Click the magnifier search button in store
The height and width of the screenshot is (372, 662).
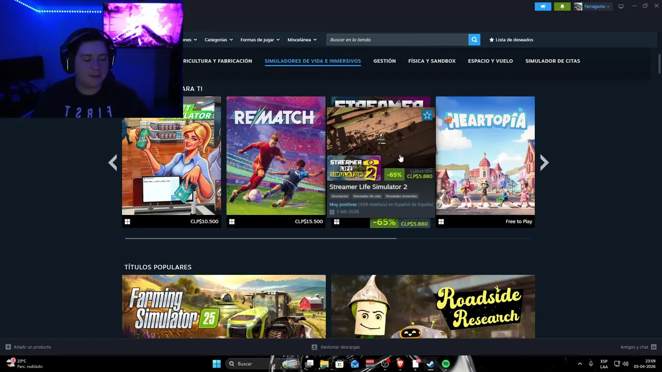click(474, 40)
